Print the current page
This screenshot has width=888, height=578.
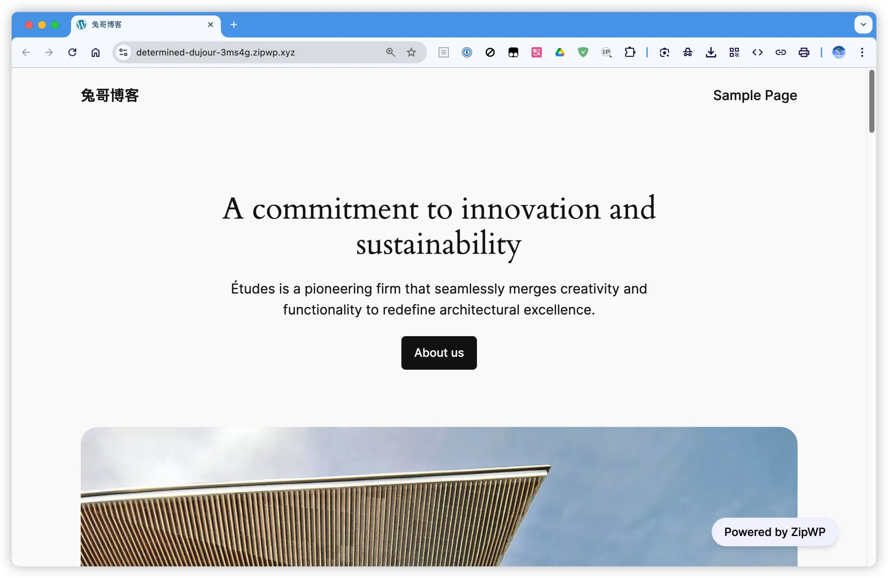click(804, 52)
